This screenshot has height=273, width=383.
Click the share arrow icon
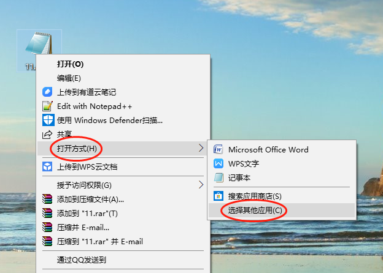47,134
